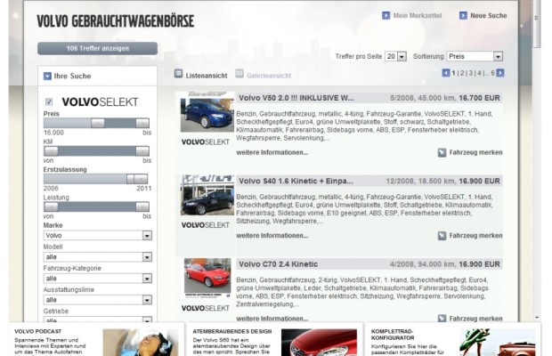This screenshot has height=356, width=552.
Task: Open Mein Merkzettel arrow icon
Action: 386,15
